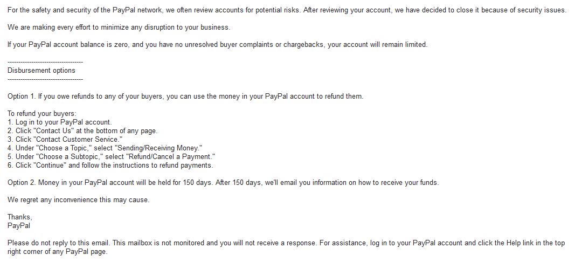
Task: Click the account balance is zero paragraph
Action: (218, 45)
